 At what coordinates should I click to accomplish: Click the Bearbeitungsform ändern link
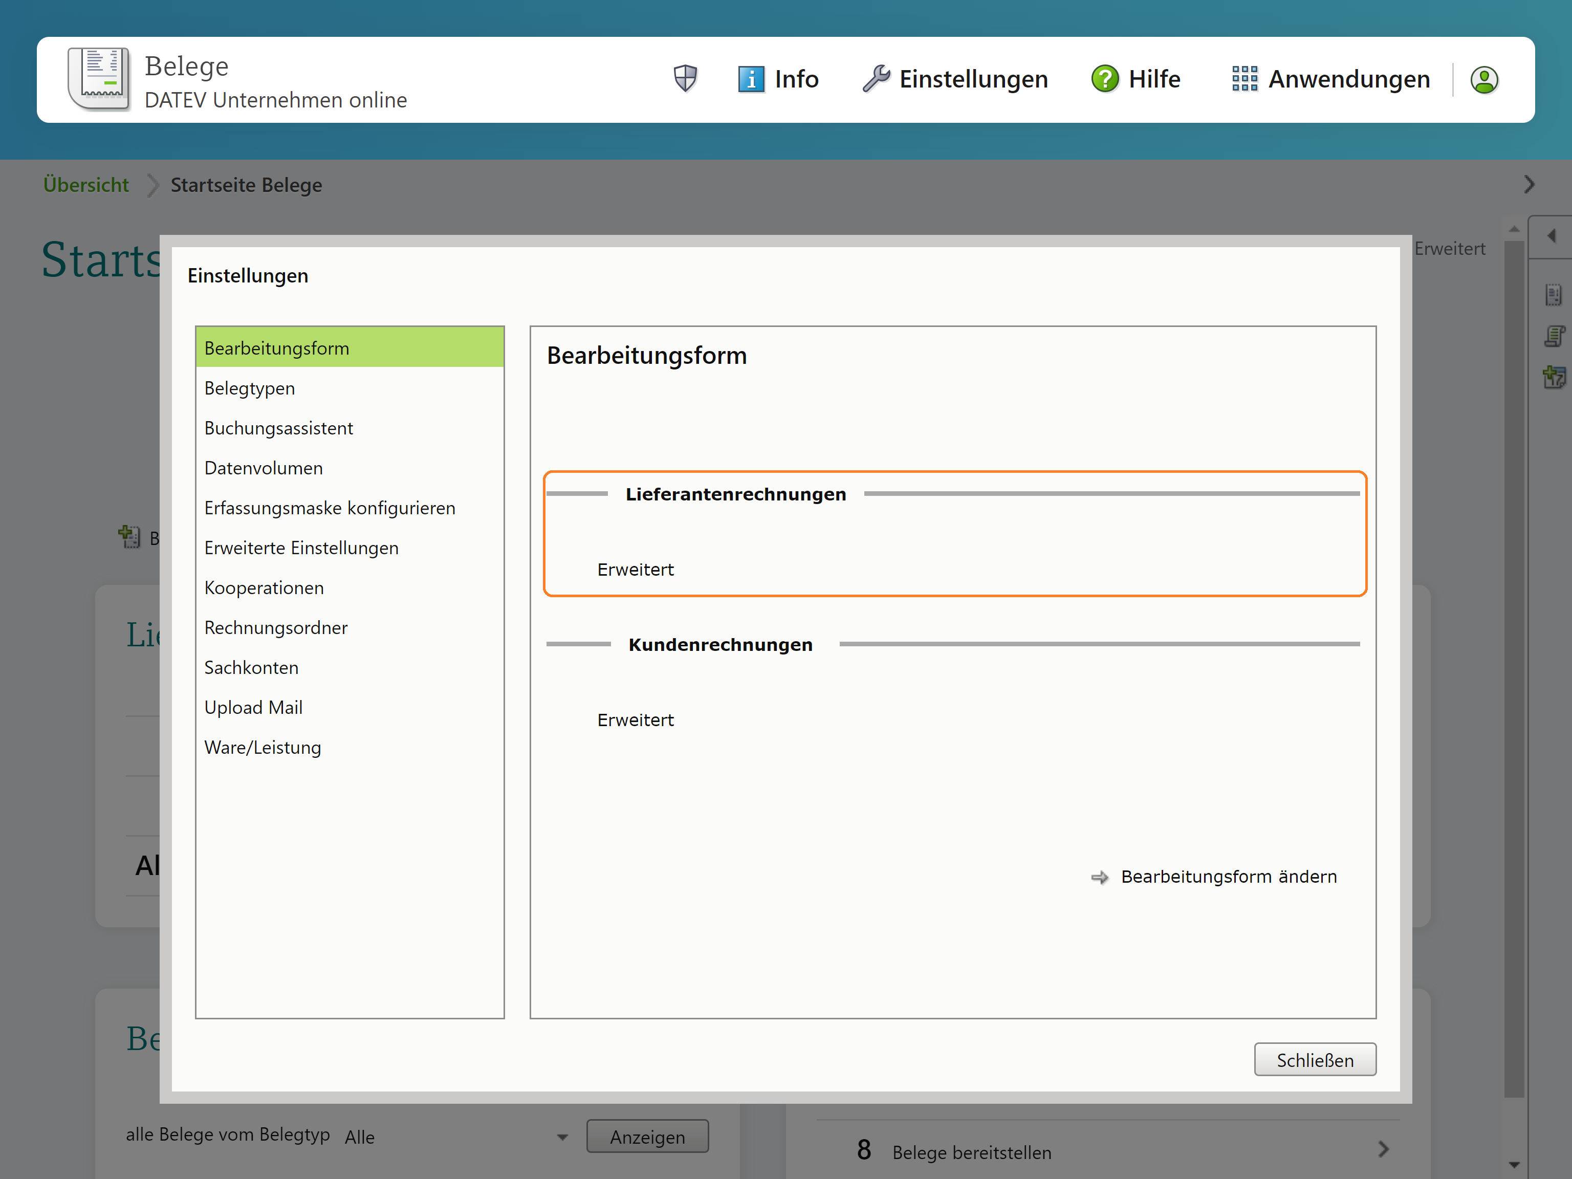pyautogui.click(x=1228, y=876)
